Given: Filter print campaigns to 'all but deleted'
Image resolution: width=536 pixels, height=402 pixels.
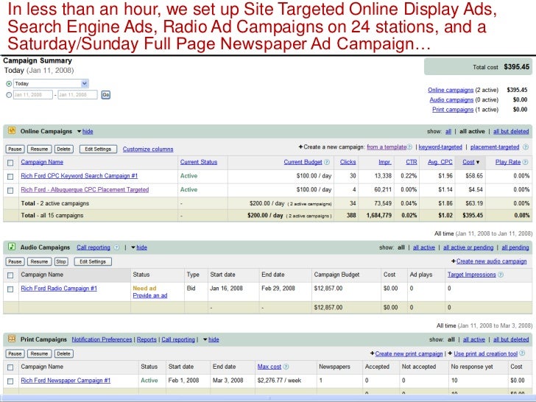Looking at the screenshot, I should [511, 339].
